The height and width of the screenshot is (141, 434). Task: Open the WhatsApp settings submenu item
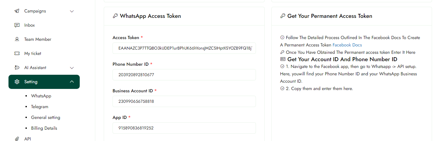pos(41,96)
